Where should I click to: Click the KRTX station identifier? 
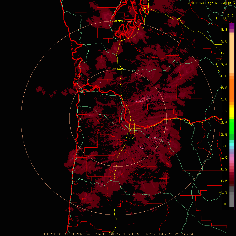pos(151,234)
